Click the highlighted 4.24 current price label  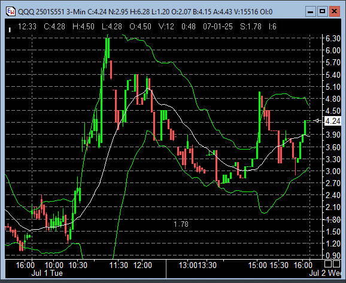click(333, 121)
